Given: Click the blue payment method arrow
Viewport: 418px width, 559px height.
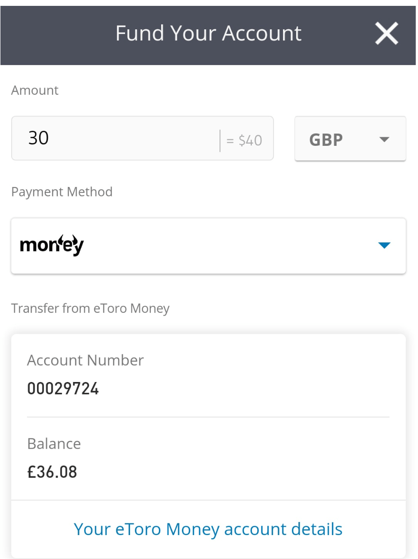Looking at the screenshot, I should [384, 246].
